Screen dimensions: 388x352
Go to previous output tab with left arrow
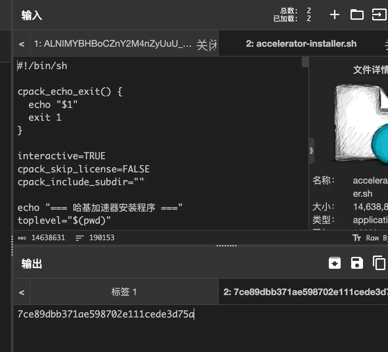22,292
